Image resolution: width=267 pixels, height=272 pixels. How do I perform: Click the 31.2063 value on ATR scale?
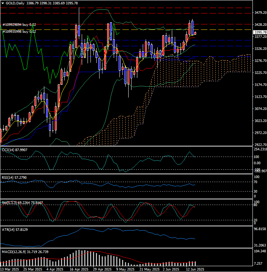[260, 245]
